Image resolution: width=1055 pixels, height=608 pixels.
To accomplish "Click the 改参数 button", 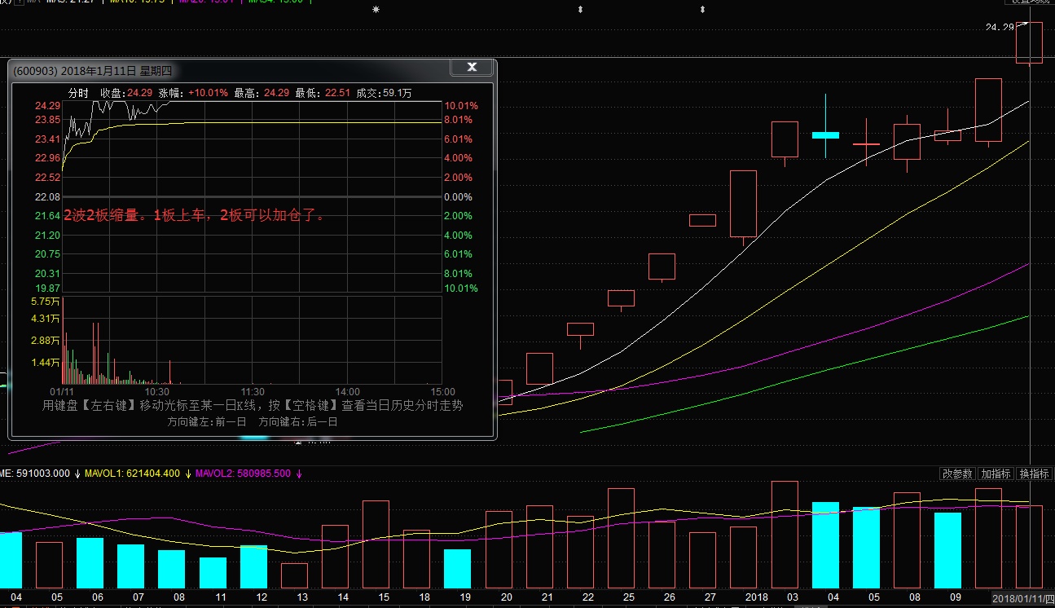I will [957, 474].
